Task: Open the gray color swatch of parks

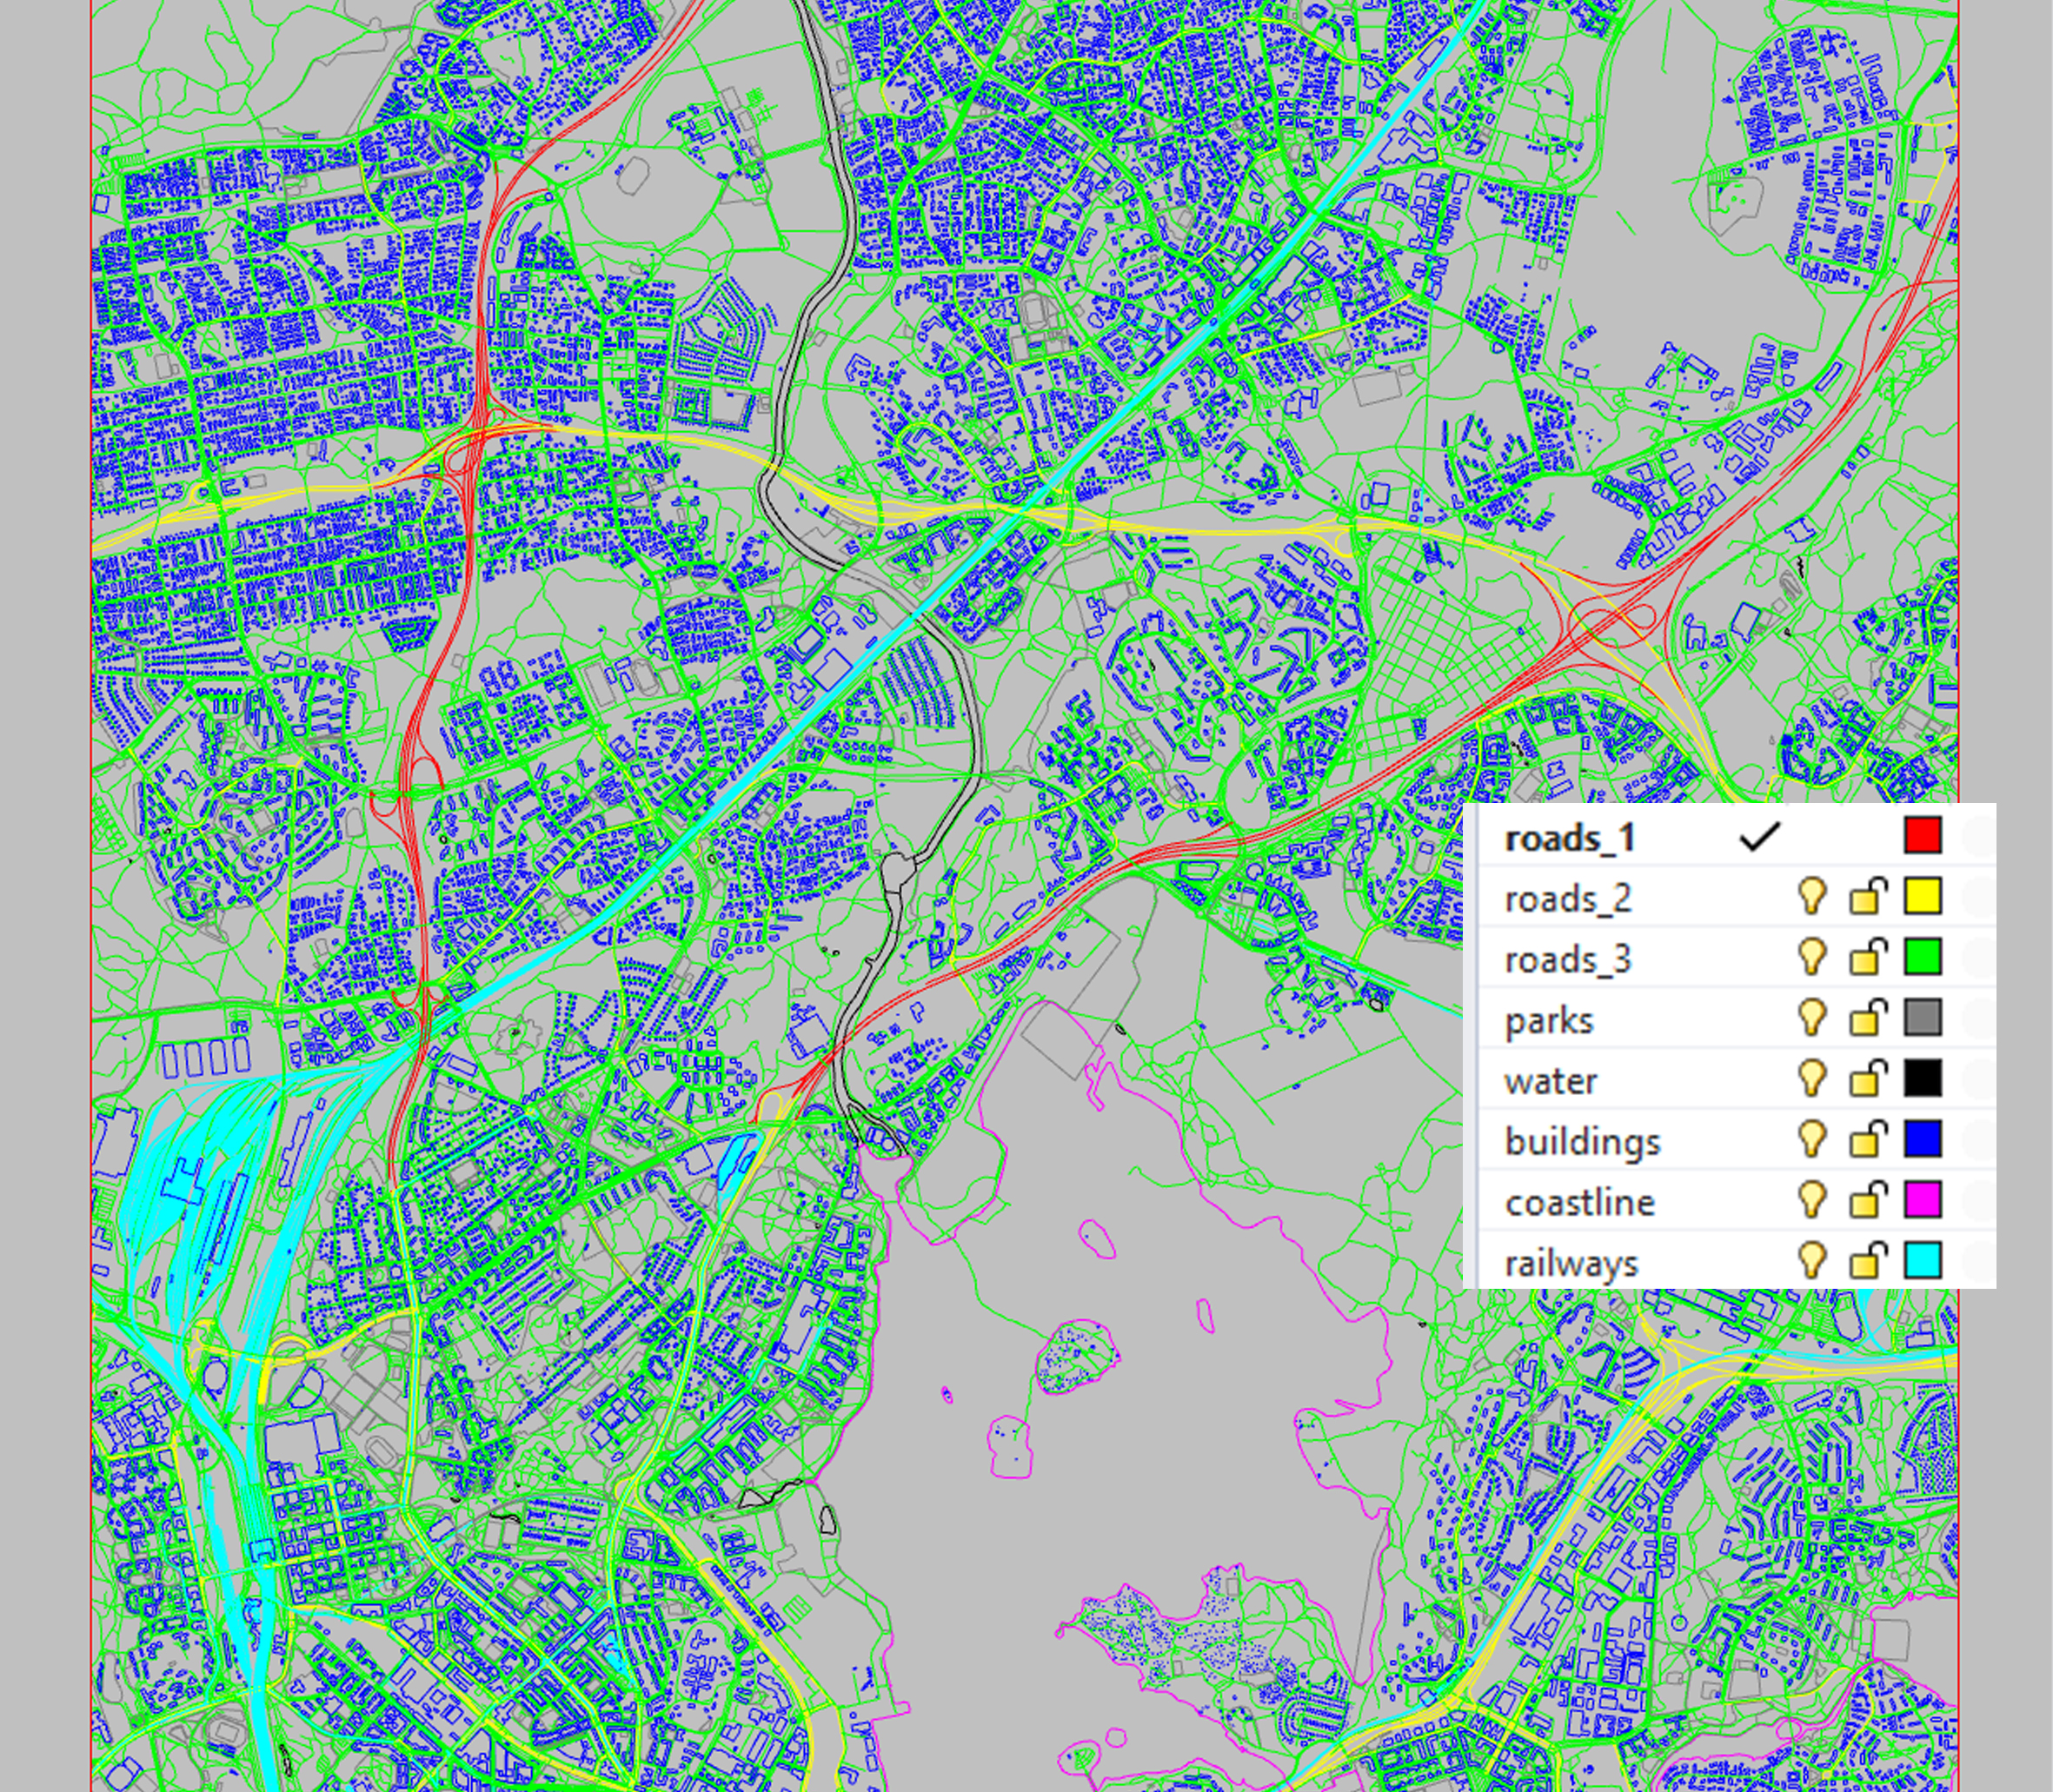Action: pyautogui.click(x=1923, y=1017)
